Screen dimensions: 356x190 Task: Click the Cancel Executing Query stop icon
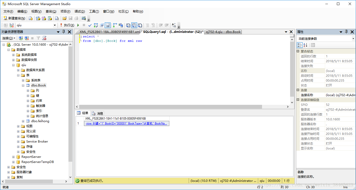pos(84,25)
